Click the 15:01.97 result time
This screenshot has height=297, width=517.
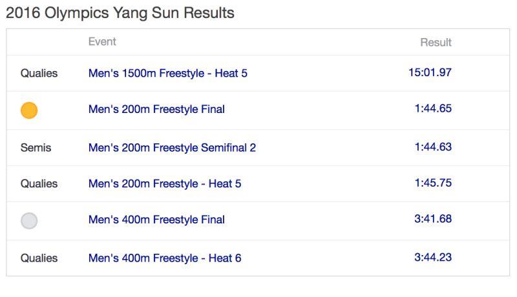coord(430,72)
